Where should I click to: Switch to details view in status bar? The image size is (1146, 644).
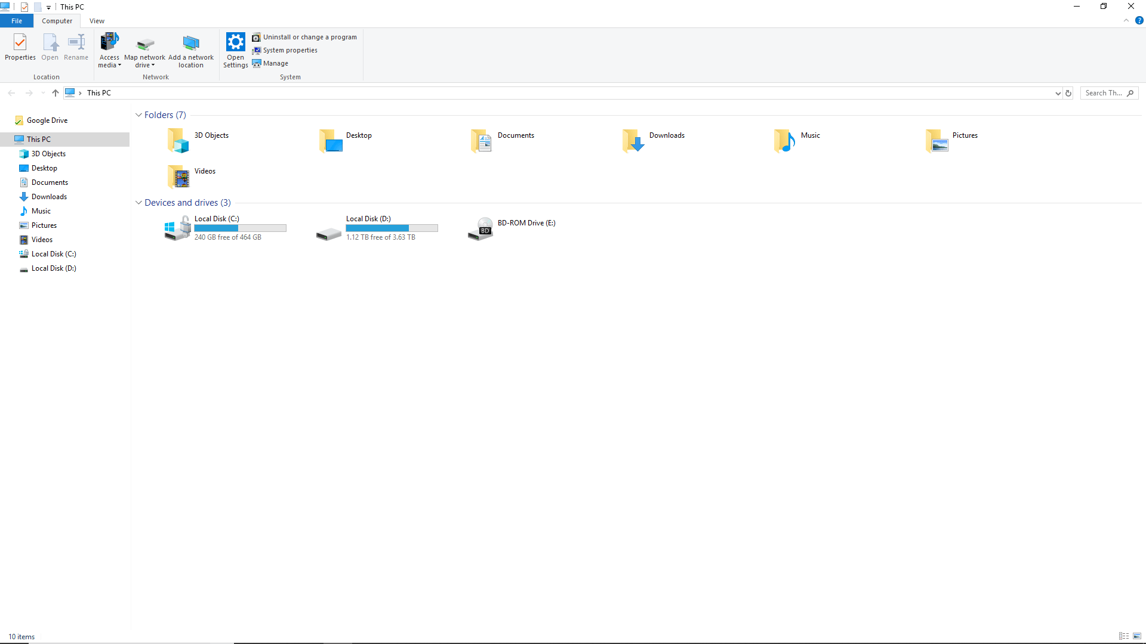[1124, 636]
